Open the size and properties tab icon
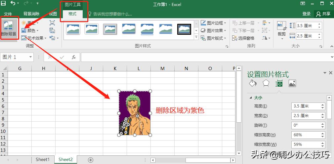This screenshot has width=334, height=164. [279, 83]
